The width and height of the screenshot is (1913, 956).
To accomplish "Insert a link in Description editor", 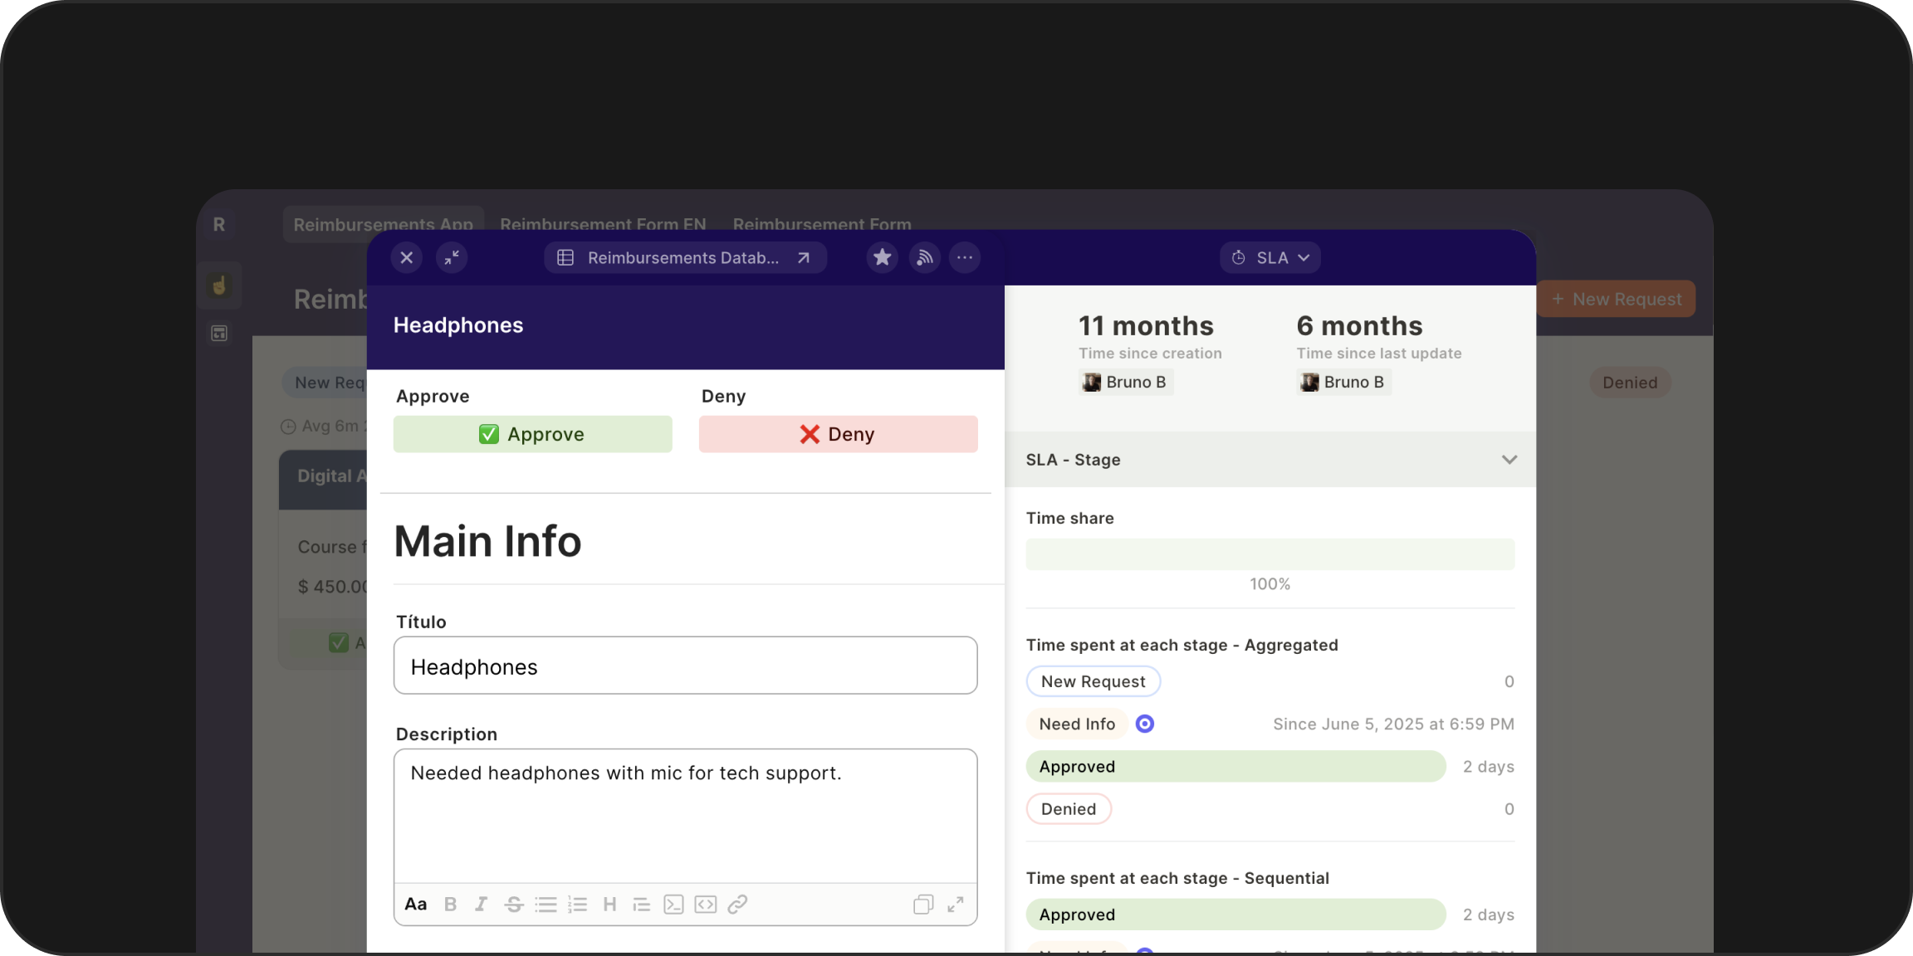I will pyautogui.click(x=737, y=905).
